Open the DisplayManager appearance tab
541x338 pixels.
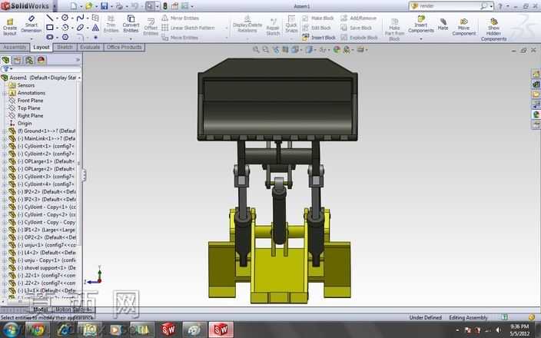(x=41, y=60)
